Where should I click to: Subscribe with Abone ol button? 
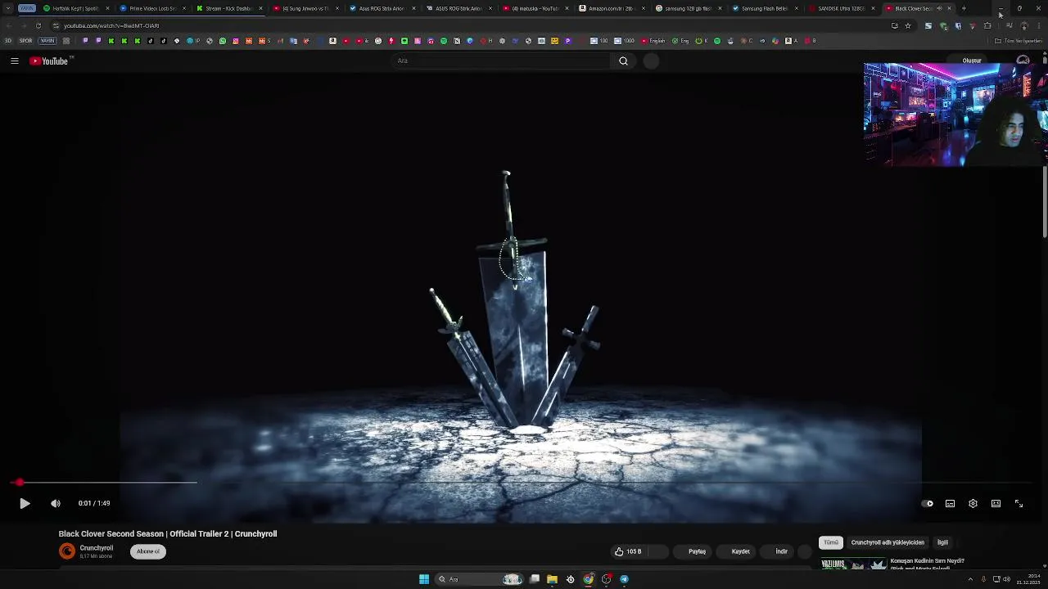[x=148, y=551]
